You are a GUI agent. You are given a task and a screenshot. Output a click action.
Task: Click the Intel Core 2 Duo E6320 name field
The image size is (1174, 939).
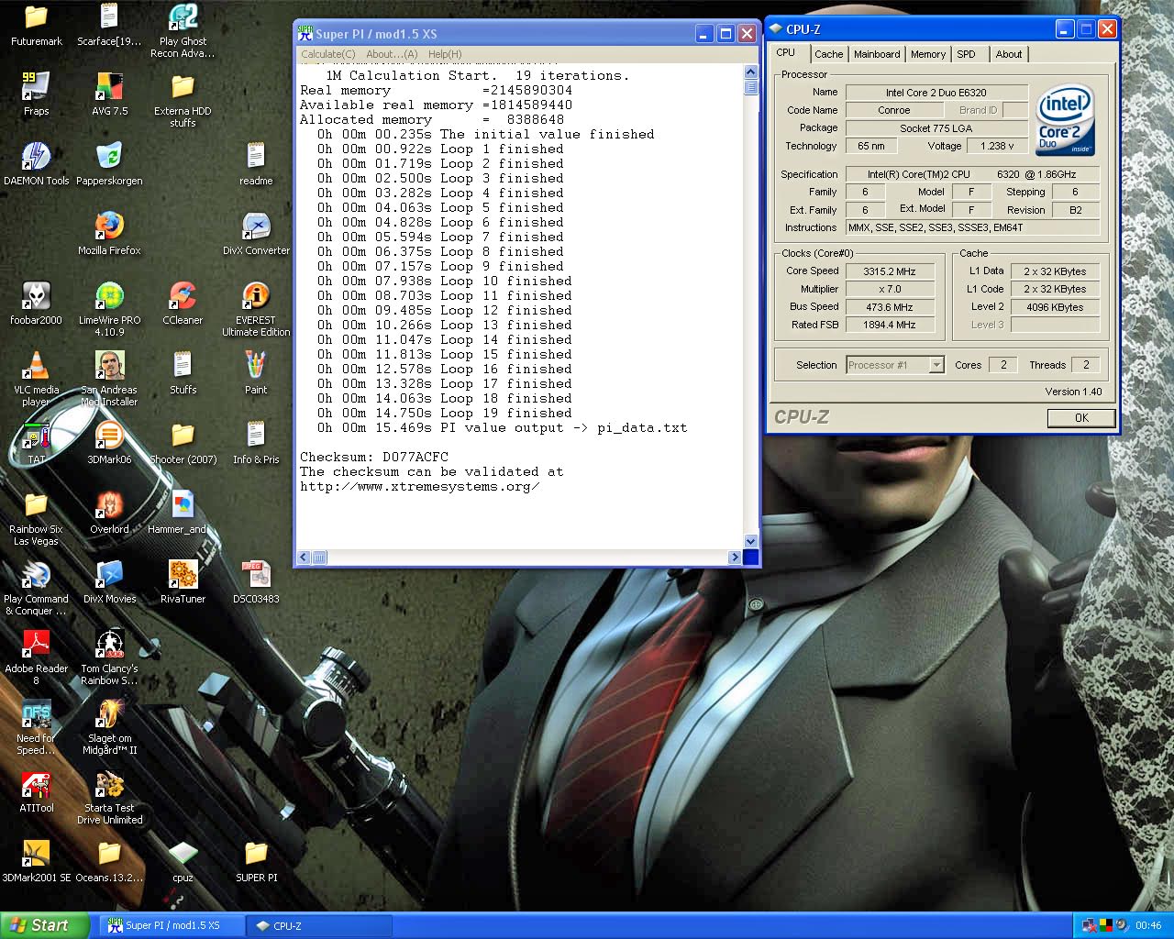936,93
